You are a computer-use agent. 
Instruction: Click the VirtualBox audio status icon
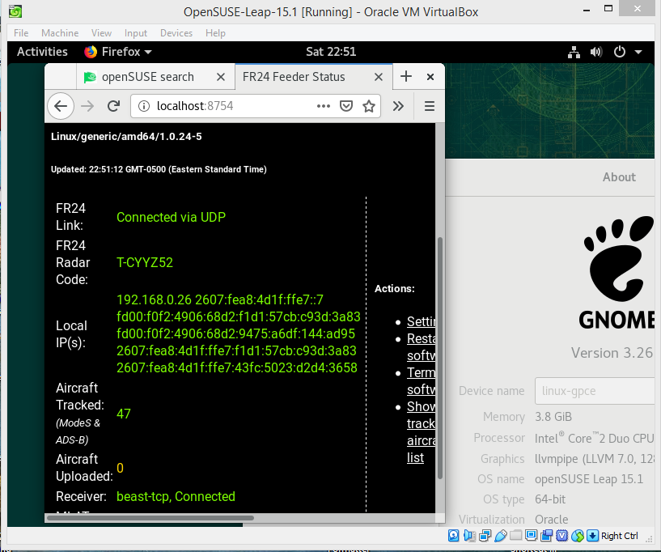[x=469, y=536]
